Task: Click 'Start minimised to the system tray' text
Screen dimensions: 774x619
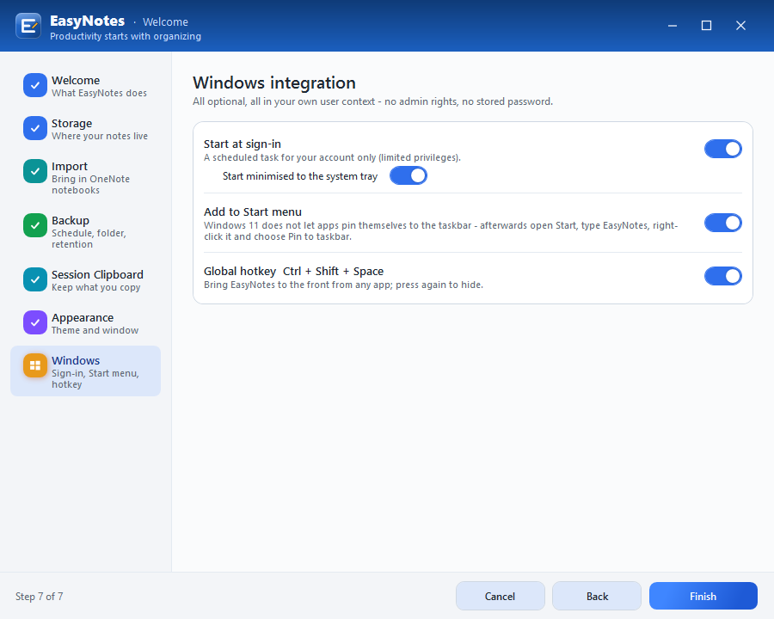Action: tap(300, 175)
